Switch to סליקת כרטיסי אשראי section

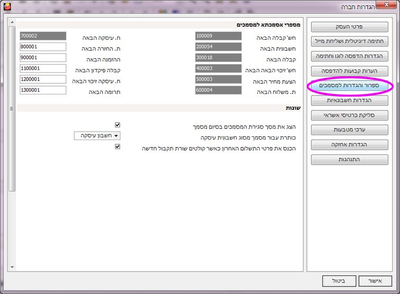coord(350,115)
